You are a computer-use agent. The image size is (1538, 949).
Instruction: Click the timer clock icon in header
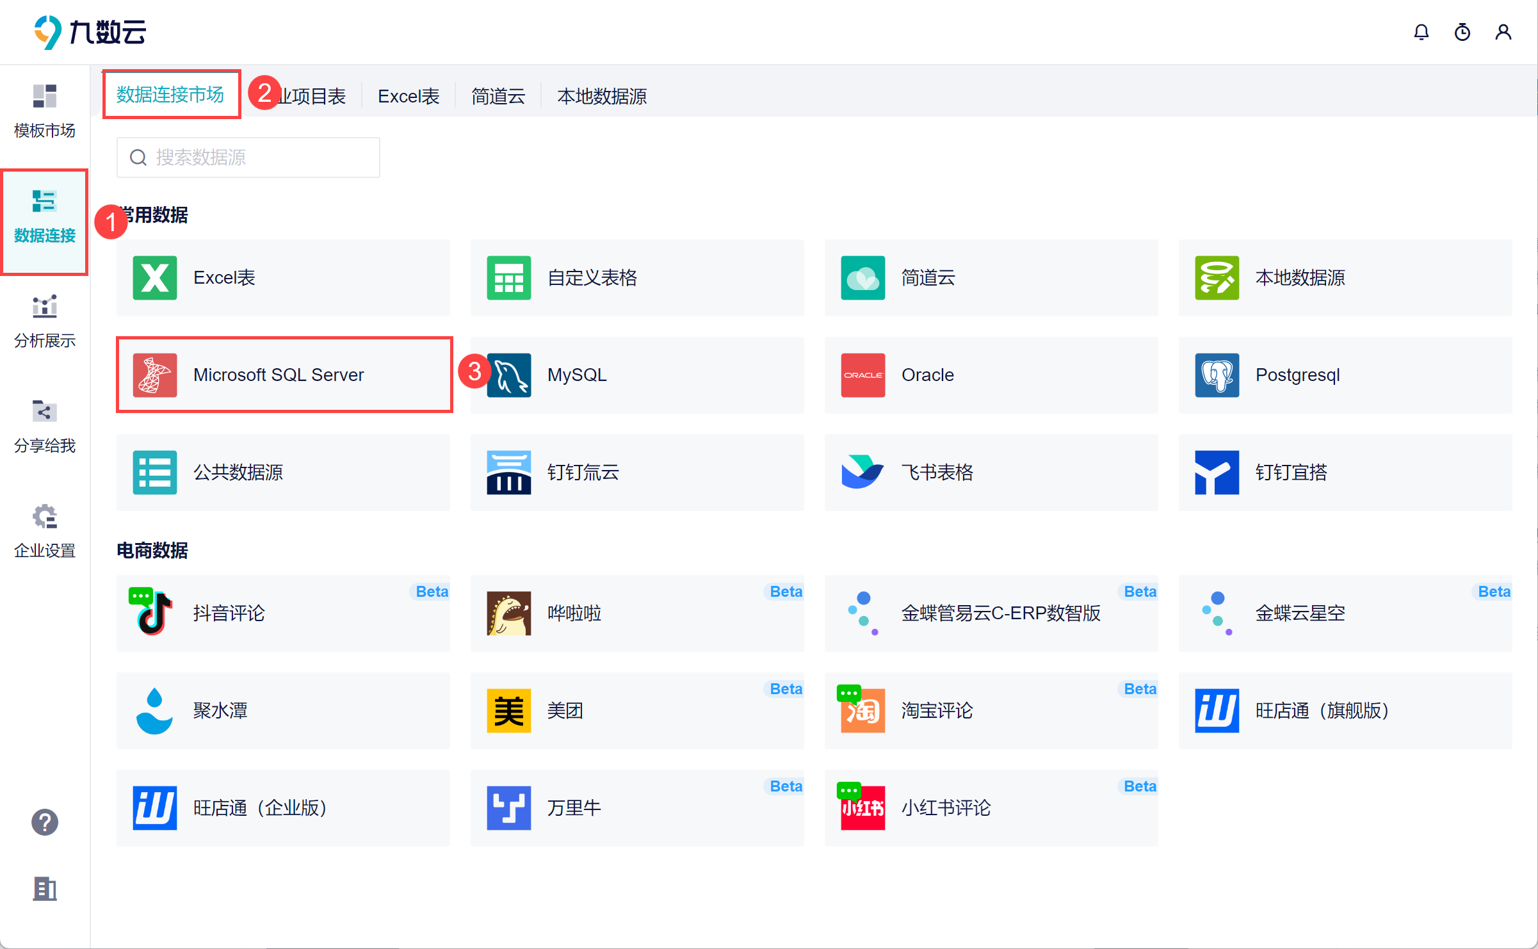1462,32
